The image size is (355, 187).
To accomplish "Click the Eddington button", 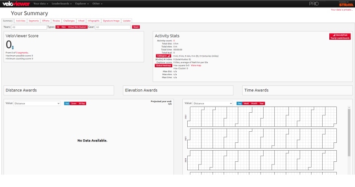I will [163, 56].
